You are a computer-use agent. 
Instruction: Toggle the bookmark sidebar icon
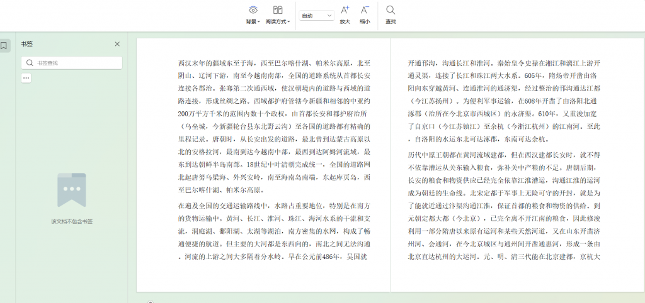pos(4,45)
